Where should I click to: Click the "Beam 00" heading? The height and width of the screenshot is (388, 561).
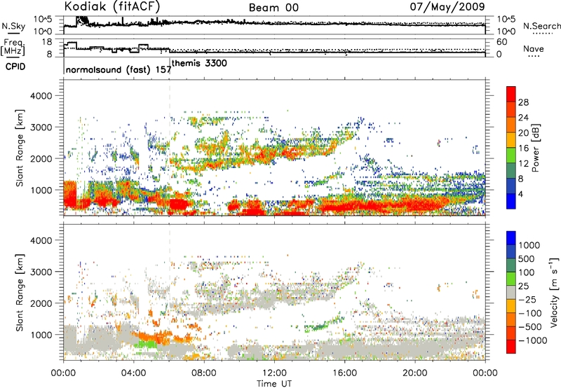pyautogui.click(x=273, y=8)
